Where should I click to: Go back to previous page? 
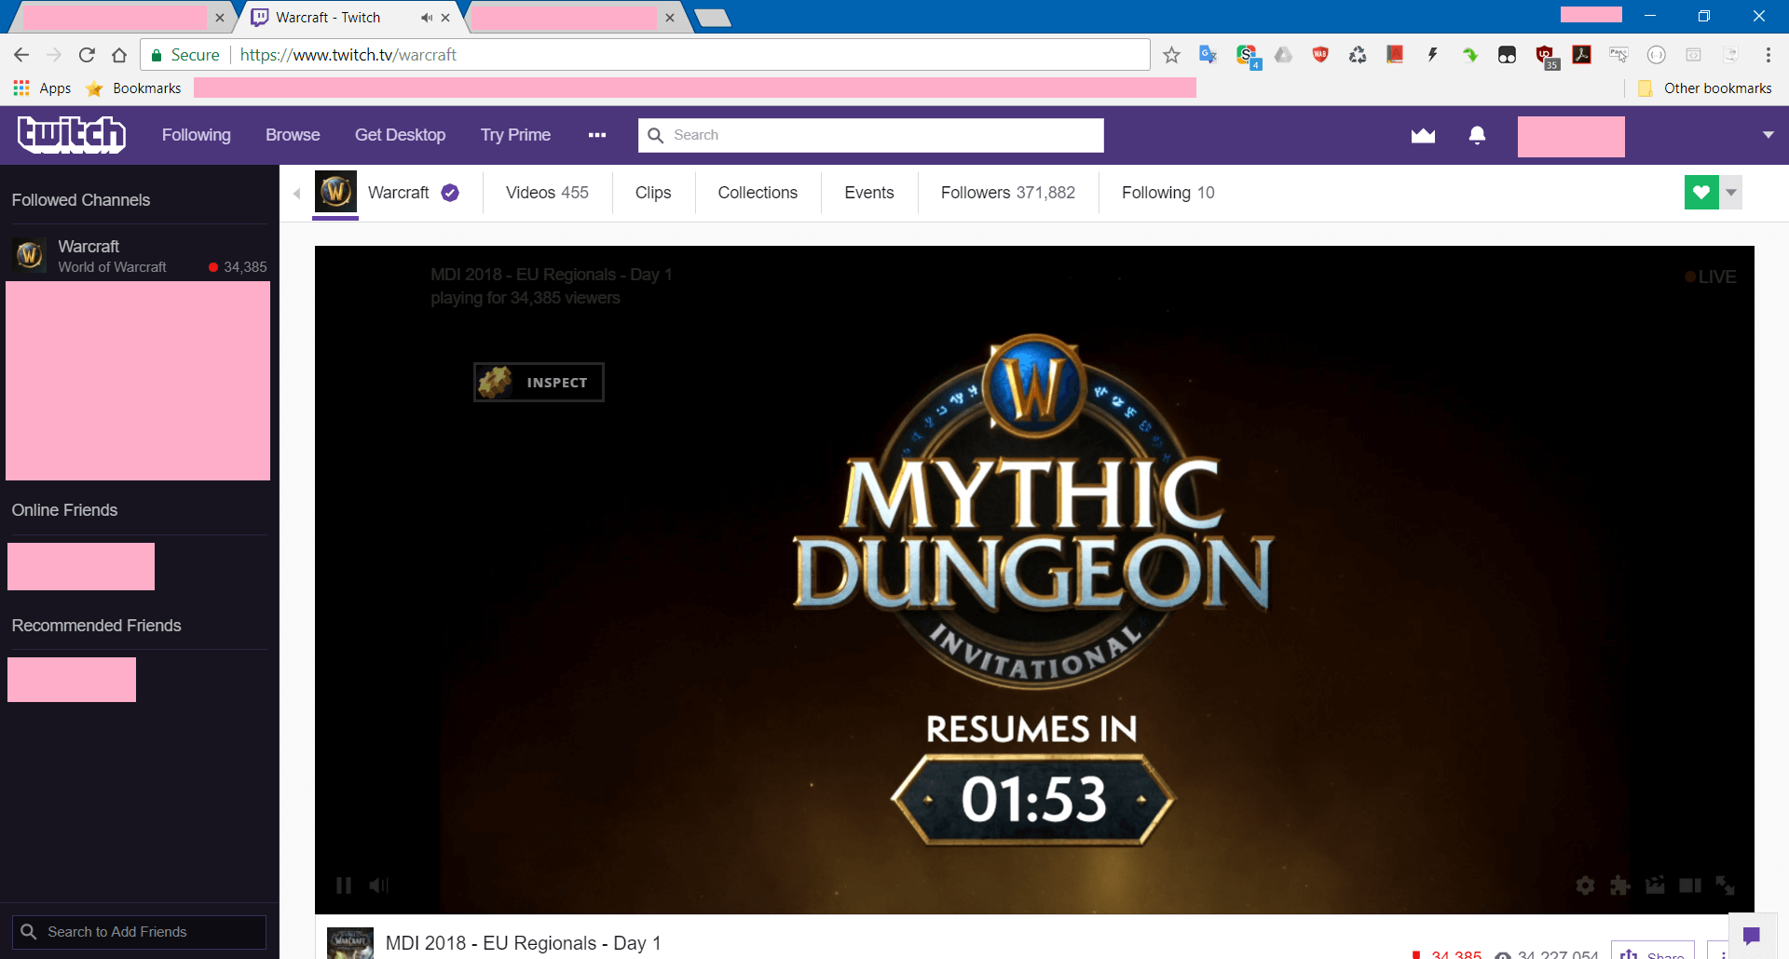click(21, 55)
